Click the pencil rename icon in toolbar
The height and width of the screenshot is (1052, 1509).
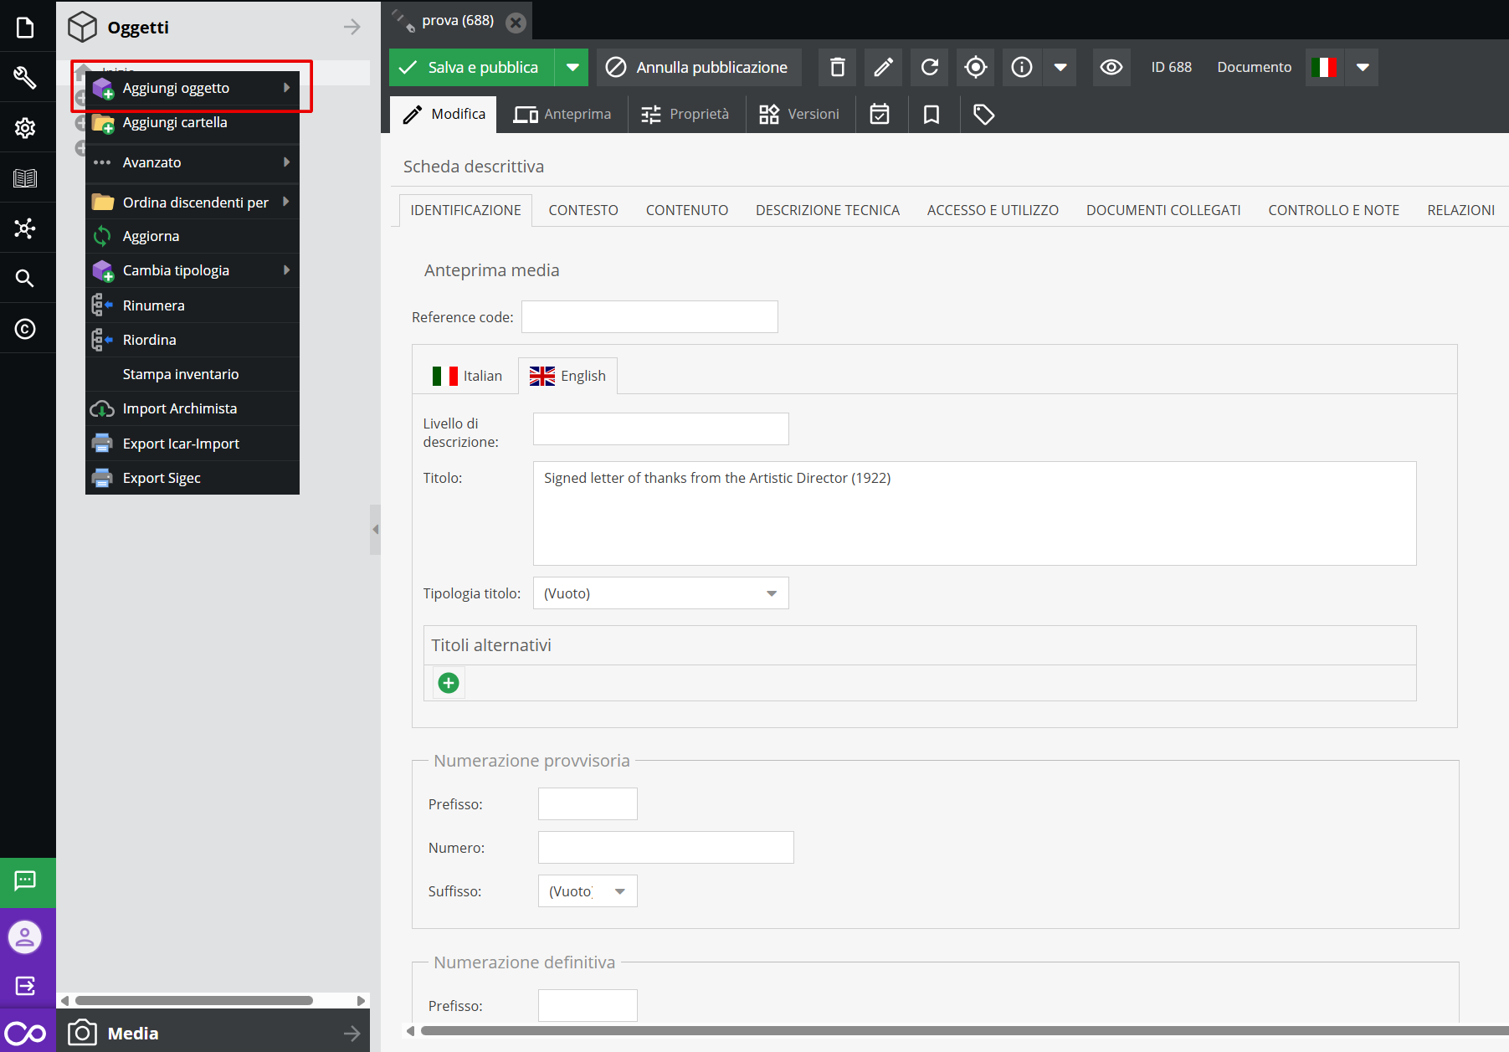pos(883,67)
